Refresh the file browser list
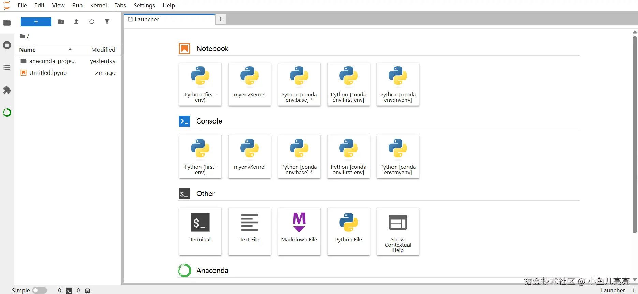 click(92, 22)
